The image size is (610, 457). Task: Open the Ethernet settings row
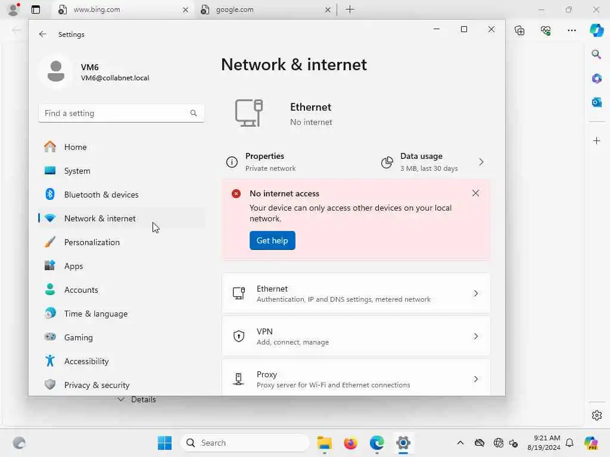pyautogui.click(x=356, y=293)
